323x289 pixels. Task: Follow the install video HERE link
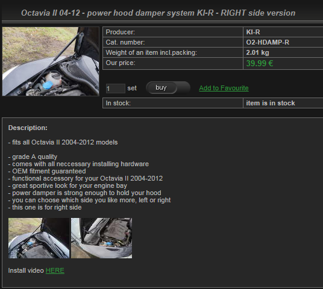[55, 270]
